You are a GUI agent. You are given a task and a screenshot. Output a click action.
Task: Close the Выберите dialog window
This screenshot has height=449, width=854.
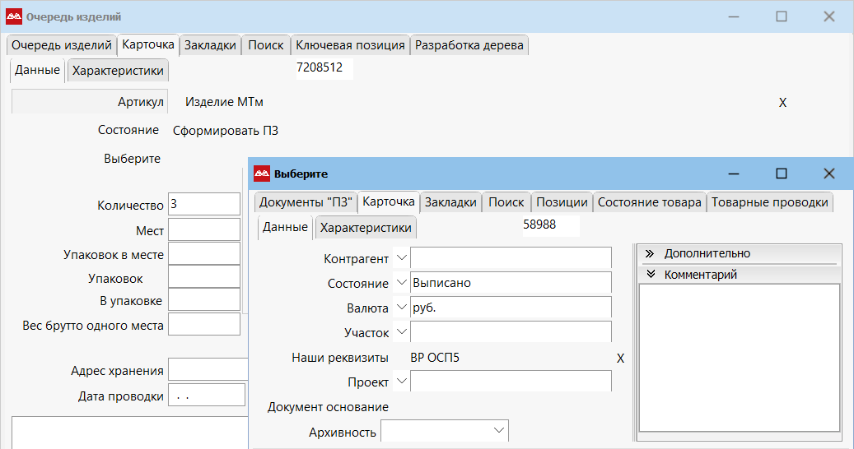829,174
